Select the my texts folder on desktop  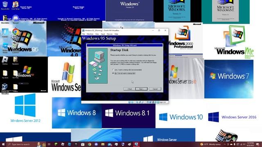5,74
